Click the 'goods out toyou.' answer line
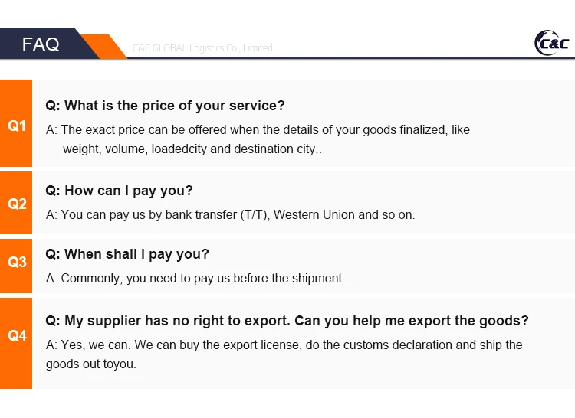The height and width of the screenshot is (418, 575). (90, 364)
